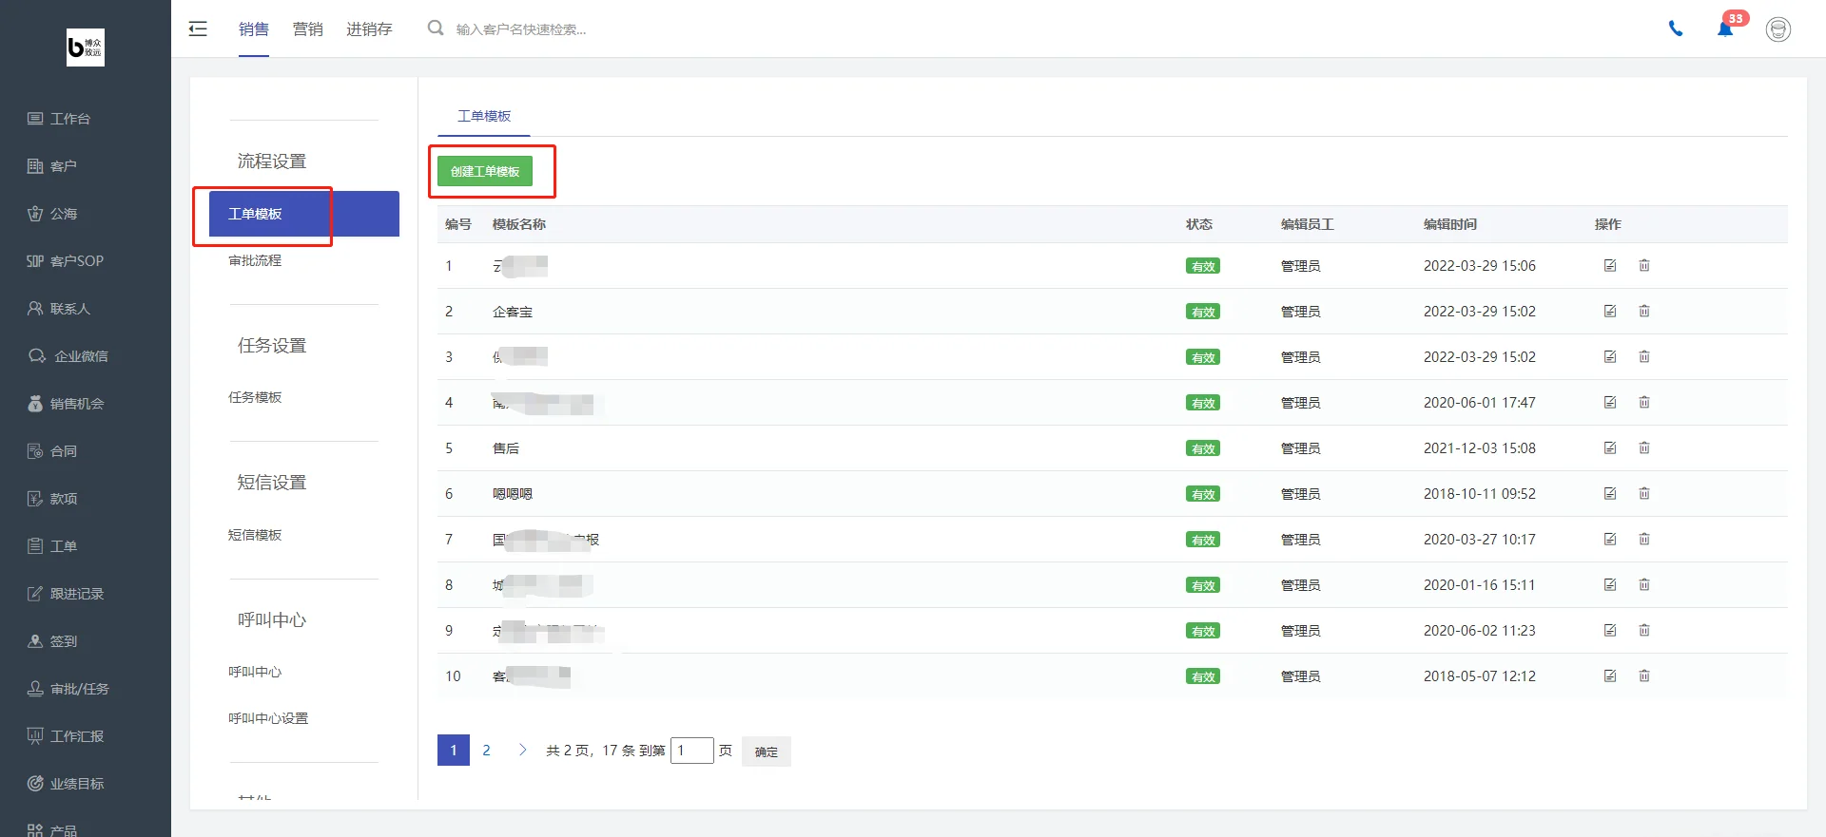Image resolution: width=1826 pixels, height=837 pixels.
Task: Edit template row 10
Action: pyautogui.click(x=1610, y=676)
